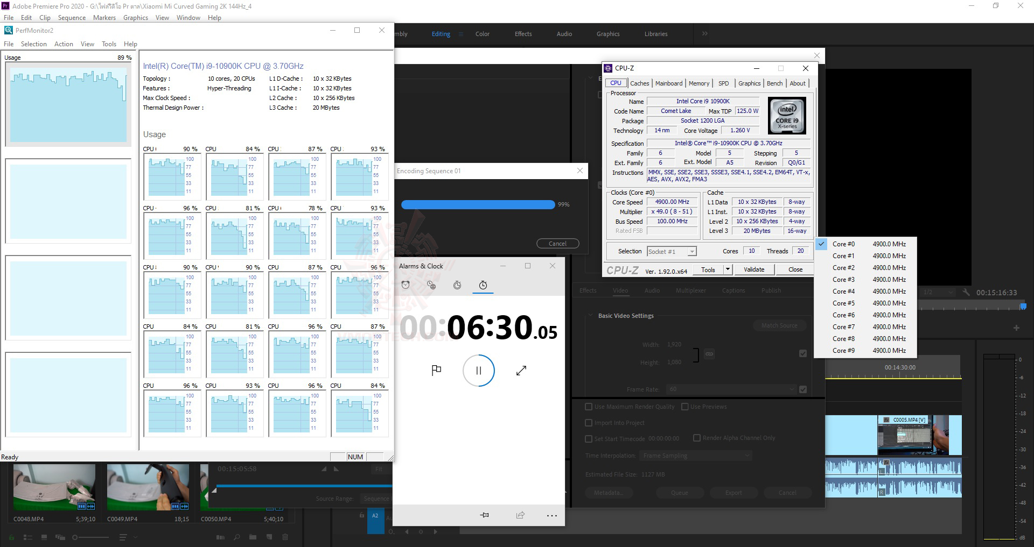Toggle the project writable lock icon
Screen dimensions: 1034x547
11,537
